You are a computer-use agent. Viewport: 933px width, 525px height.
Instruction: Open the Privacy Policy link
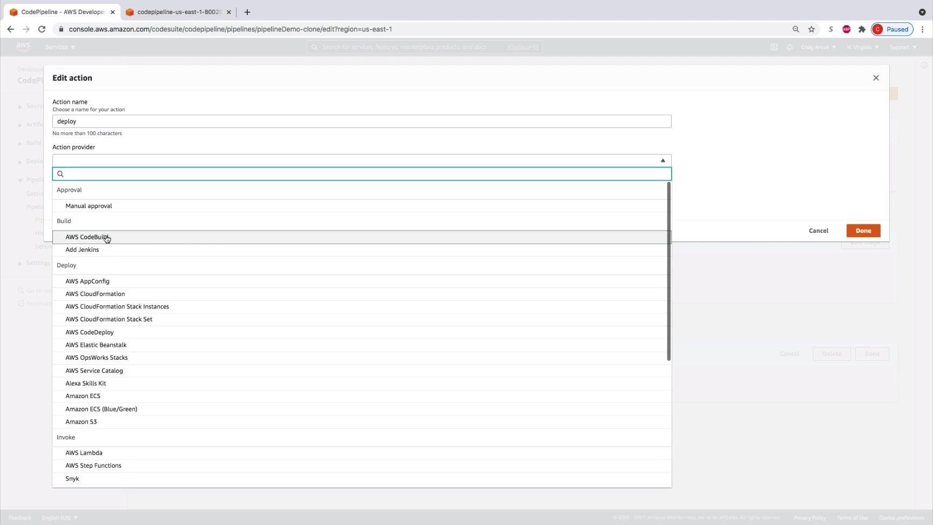click(x=810, y=517)
